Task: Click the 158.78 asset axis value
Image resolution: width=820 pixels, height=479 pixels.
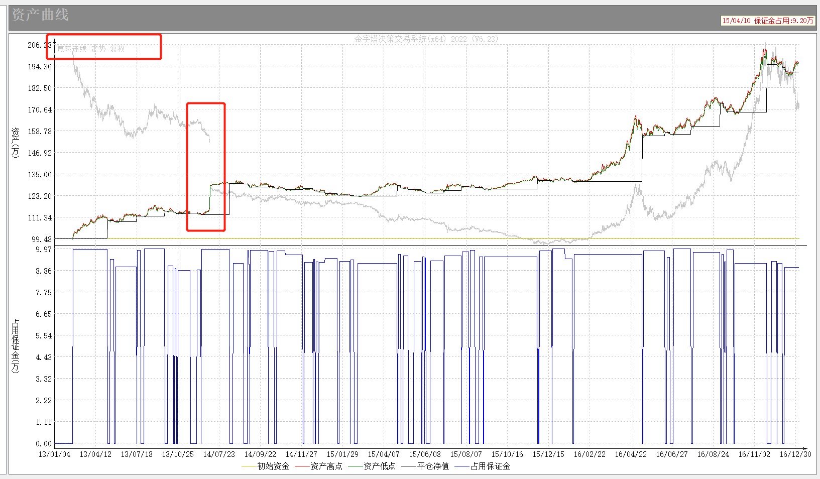Action: 40,132
